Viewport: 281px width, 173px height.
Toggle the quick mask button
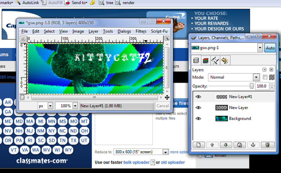(x=22, y=97)
